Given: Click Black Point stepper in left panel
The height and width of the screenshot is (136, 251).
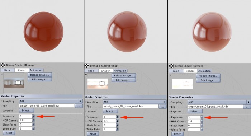Looking at the screenshot, I should [x=33, y=124].
